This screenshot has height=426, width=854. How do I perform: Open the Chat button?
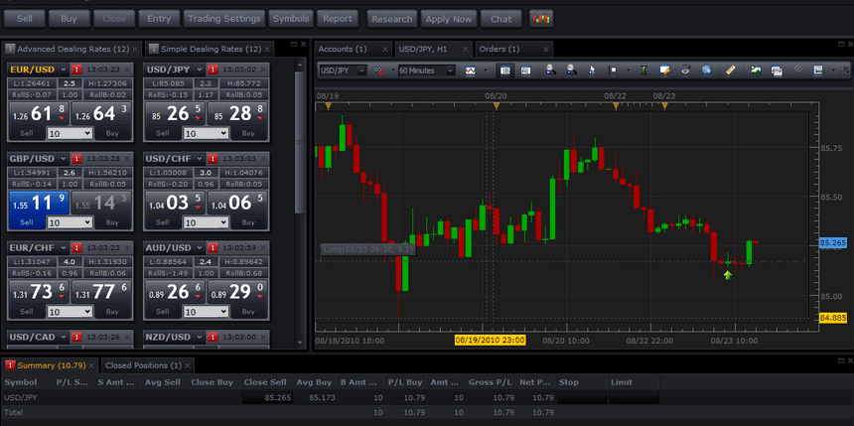[501, 19]
